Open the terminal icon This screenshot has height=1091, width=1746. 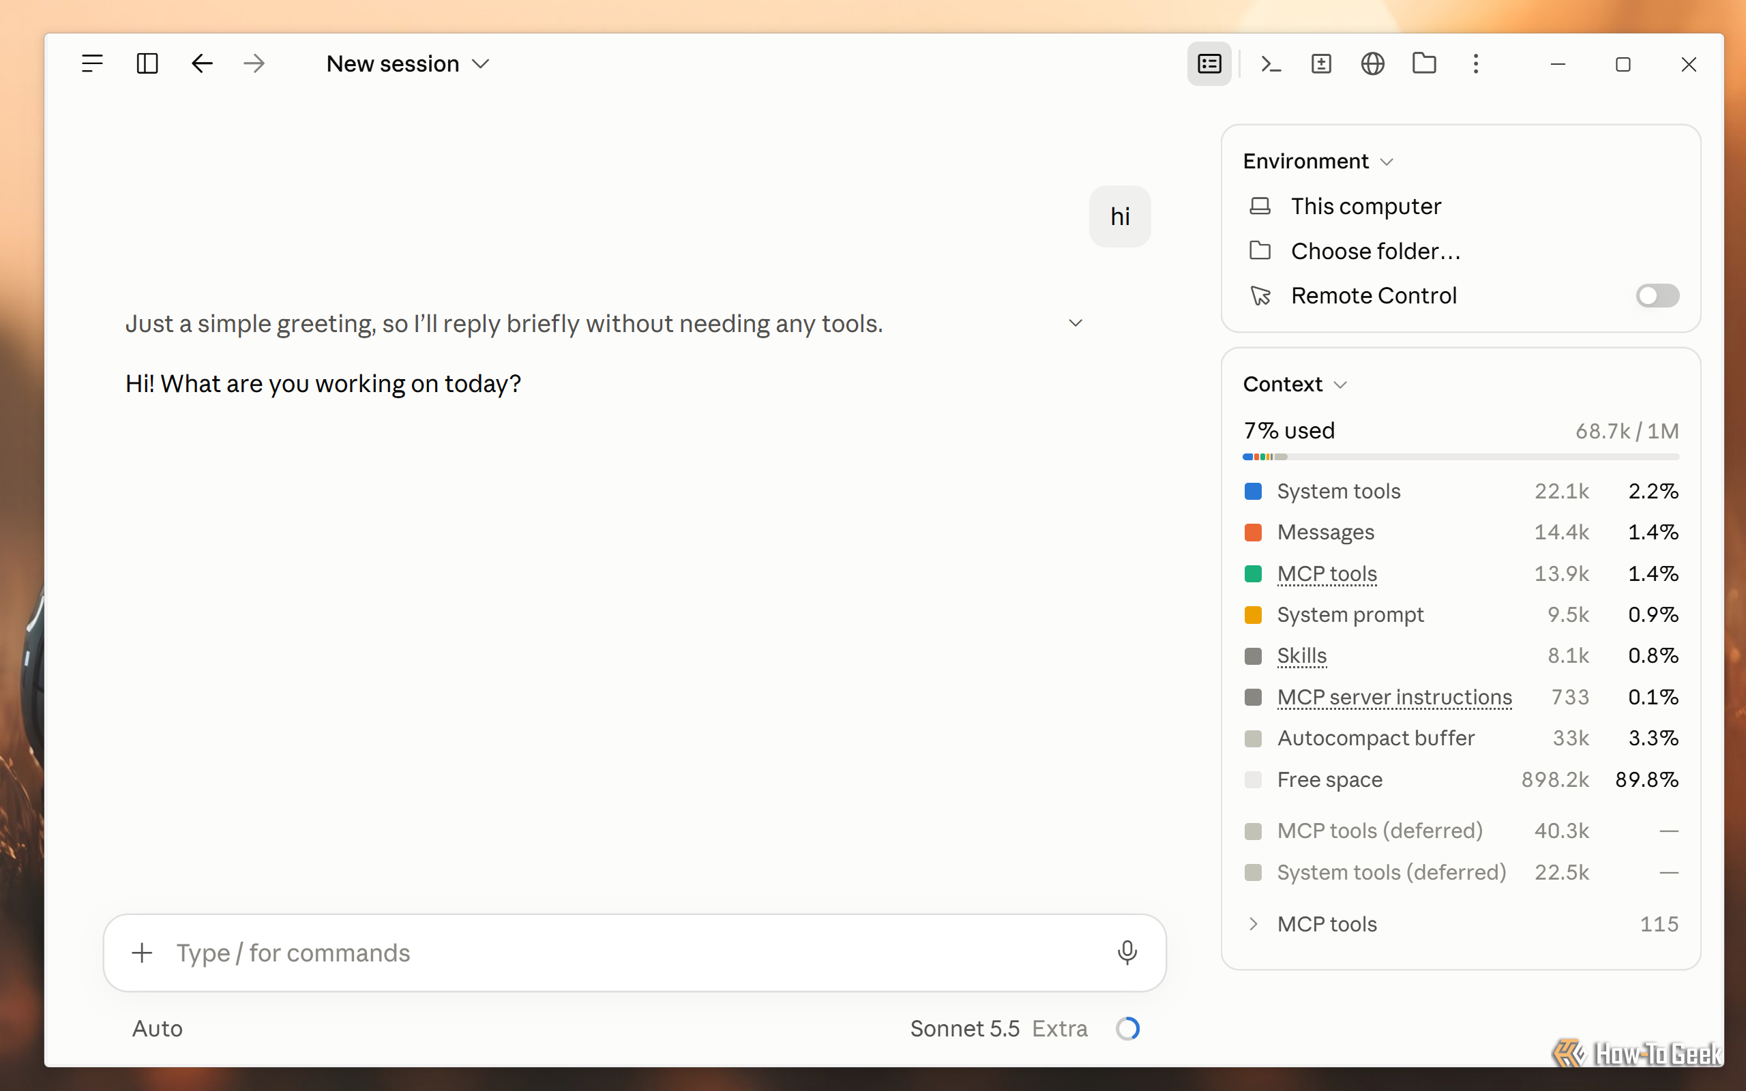tap(1271, 63)
